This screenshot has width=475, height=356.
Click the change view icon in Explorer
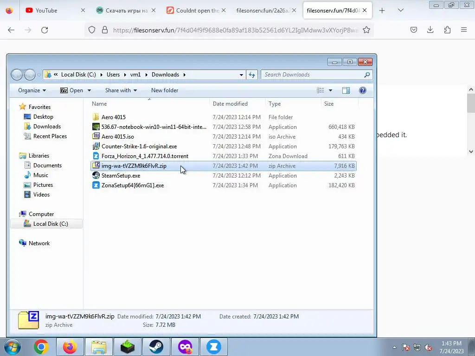320,90
